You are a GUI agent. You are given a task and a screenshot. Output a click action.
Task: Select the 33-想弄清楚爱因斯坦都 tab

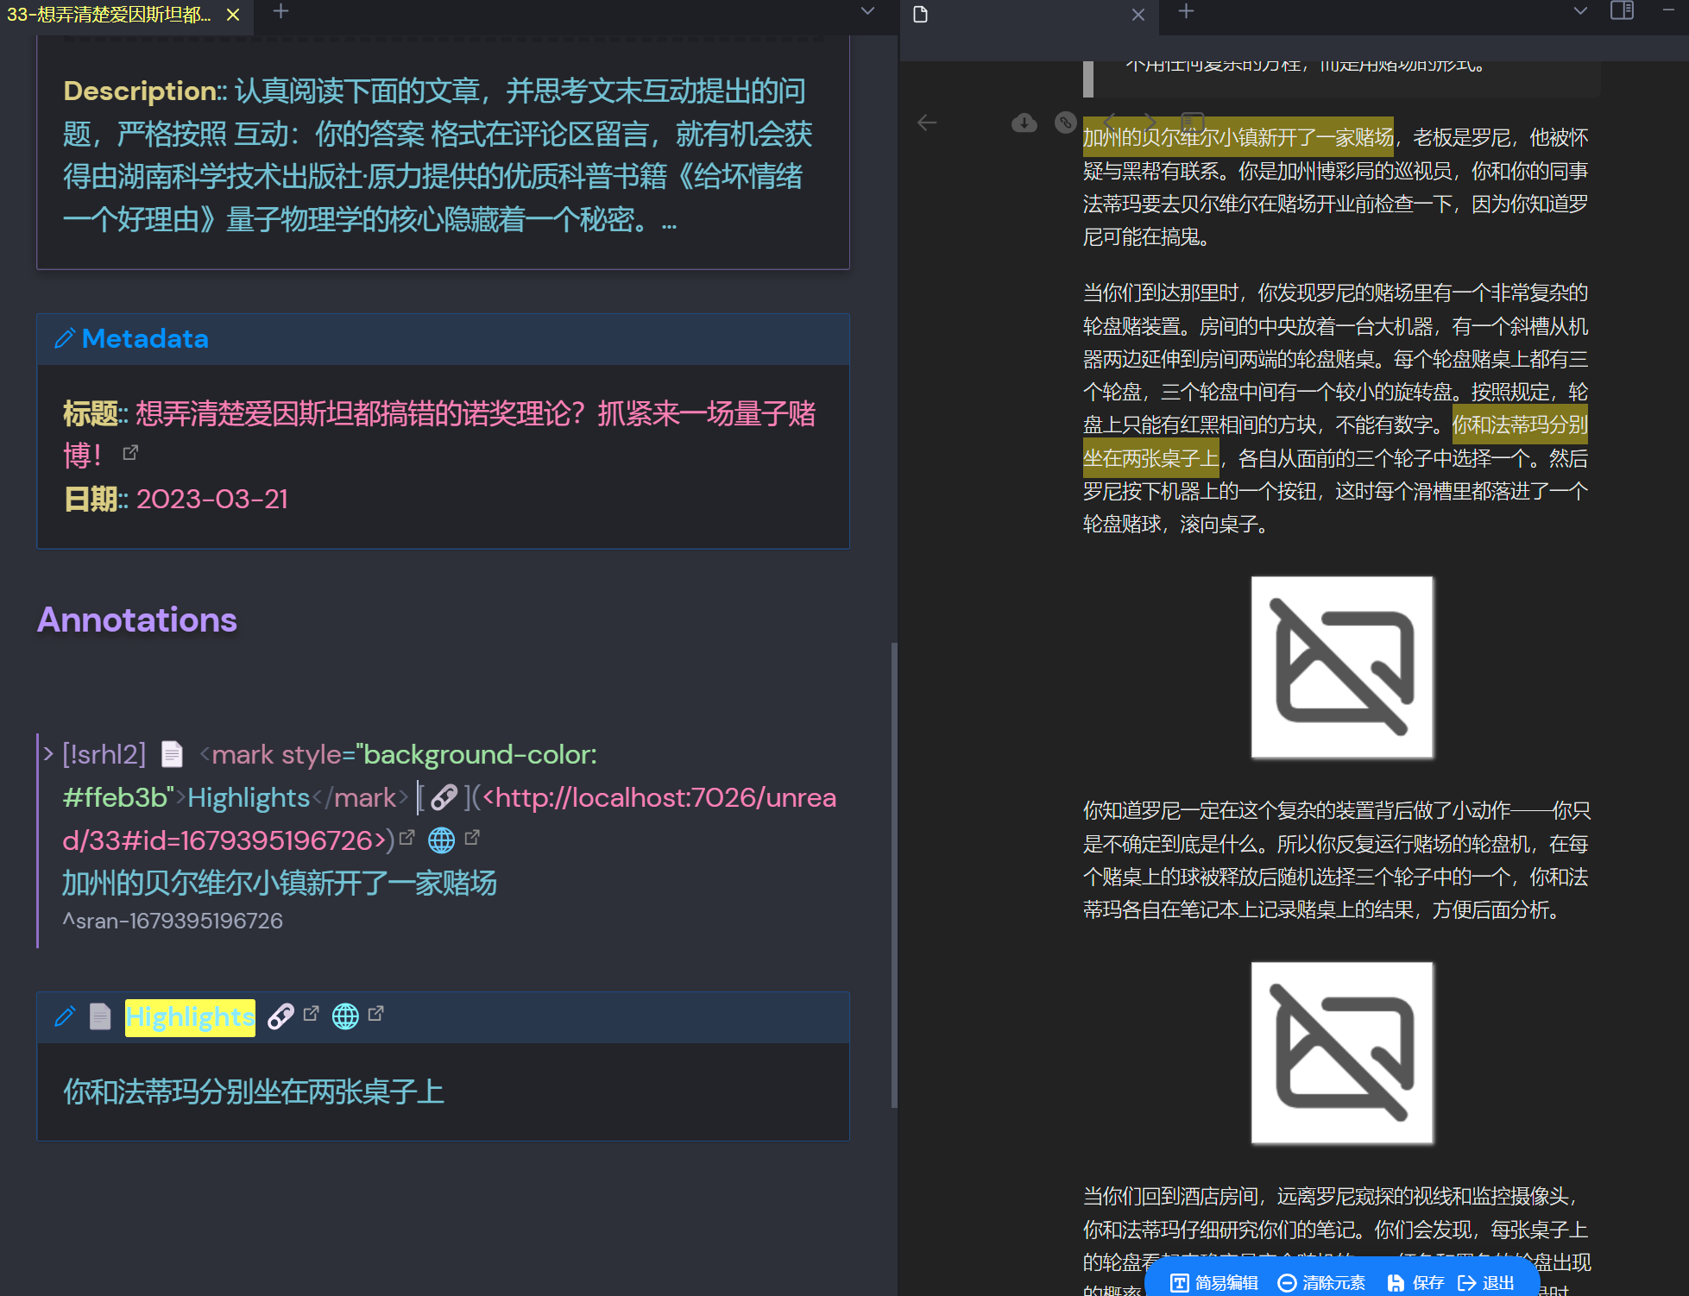point(110,15)
